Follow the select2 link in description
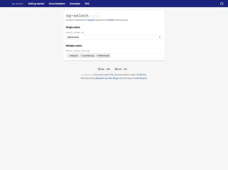Viewport: 228px width, 170px height. point(111,20)
